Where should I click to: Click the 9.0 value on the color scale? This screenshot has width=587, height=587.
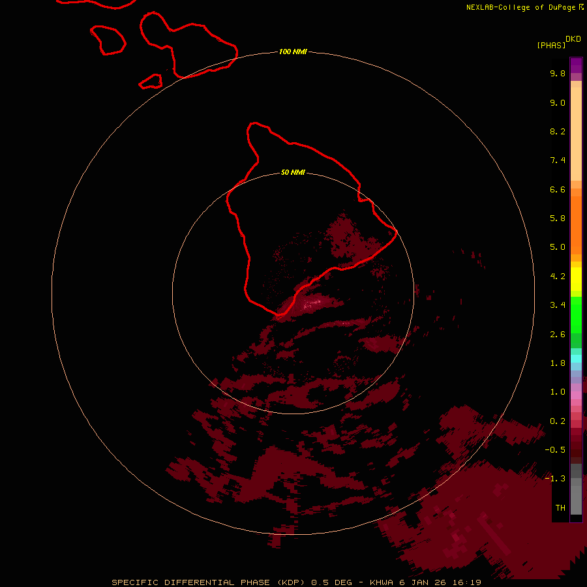[x=558, y=102]
